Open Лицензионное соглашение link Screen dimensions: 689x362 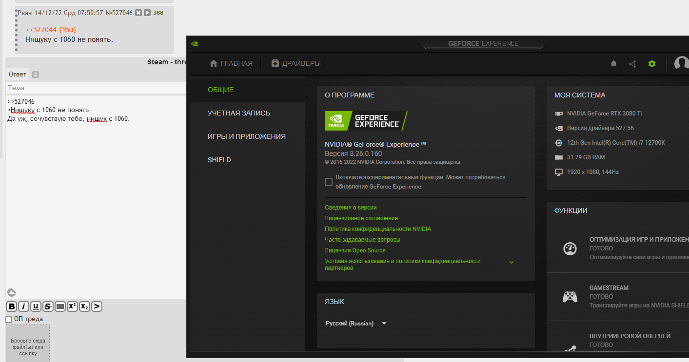tap(361, 218)
